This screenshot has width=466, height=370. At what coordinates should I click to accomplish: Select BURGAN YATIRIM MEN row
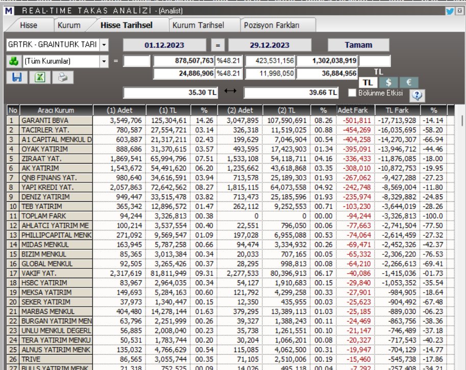point(230,321)
